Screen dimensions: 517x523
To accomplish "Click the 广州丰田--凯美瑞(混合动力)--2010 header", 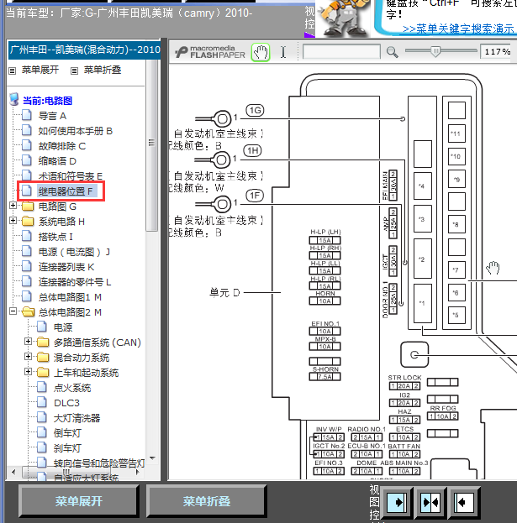I will pos(85,50).
